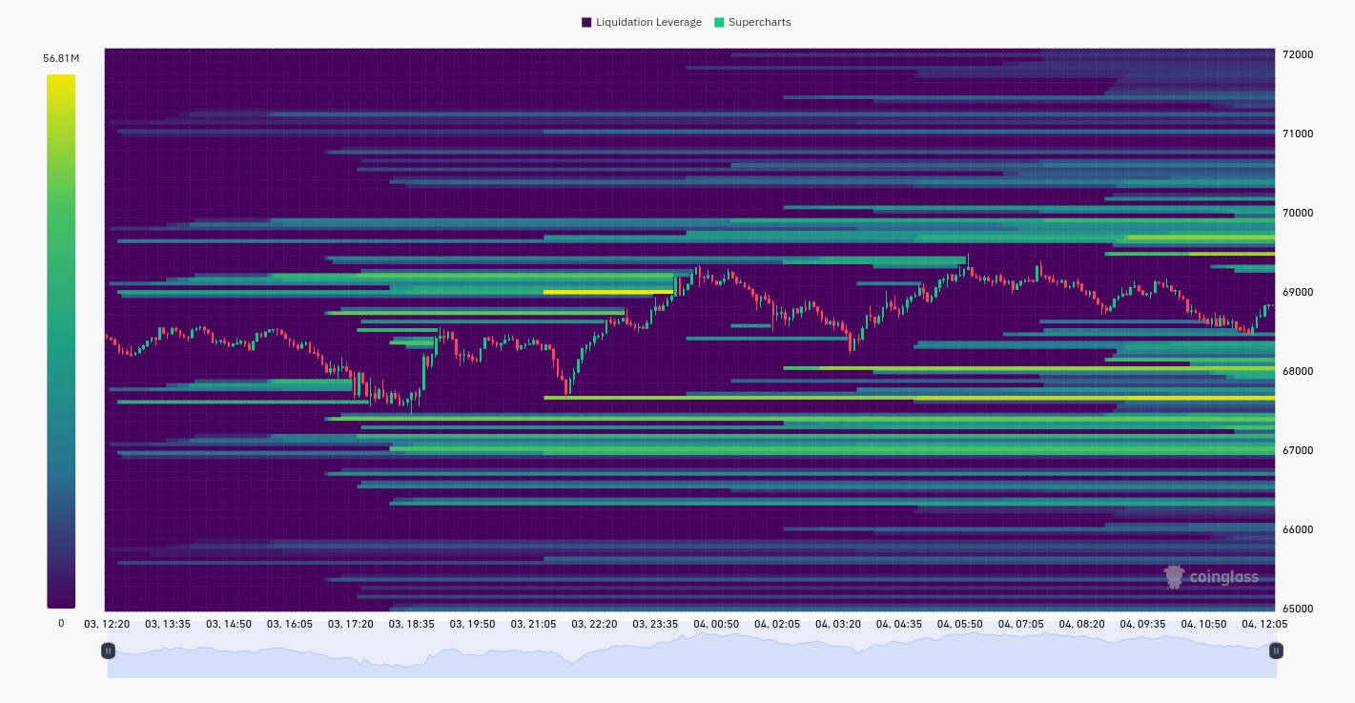The height and width of the screenshot is (703, 1355).
Task: Click the 69000 price axis label
Action: 1298,292
